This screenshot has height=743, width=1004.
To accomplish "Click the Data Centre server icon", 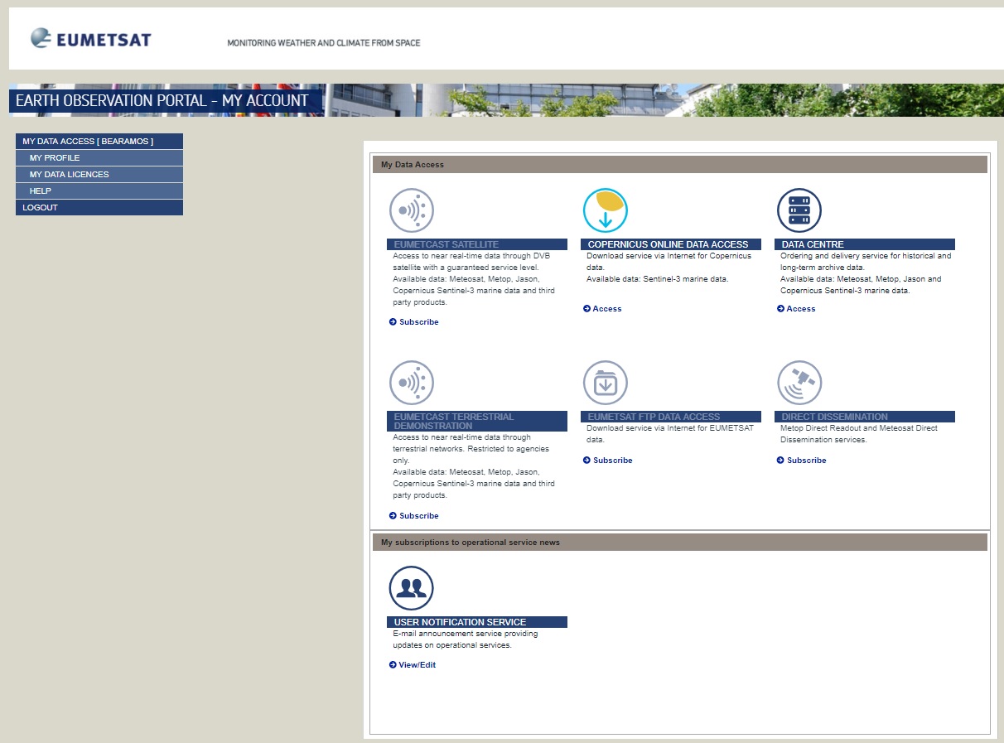I will coord(799,210).
